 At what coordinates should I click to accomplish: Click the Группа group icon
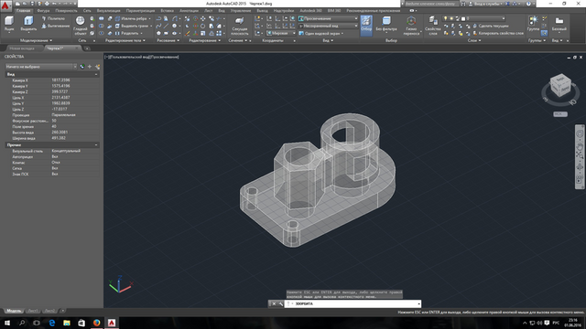(x=533, y=24)
